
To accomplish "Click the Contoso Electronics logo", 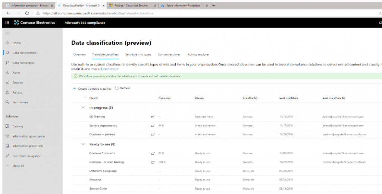I will tap(34, 23).
